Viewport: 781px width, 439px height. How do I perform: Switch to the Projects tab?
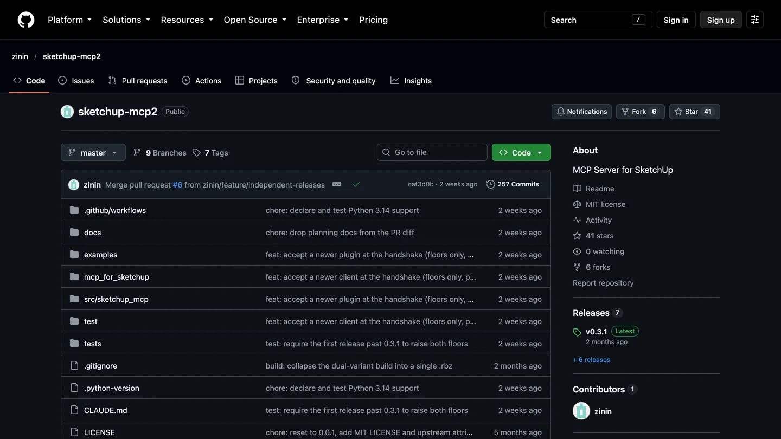click(257, 81)
